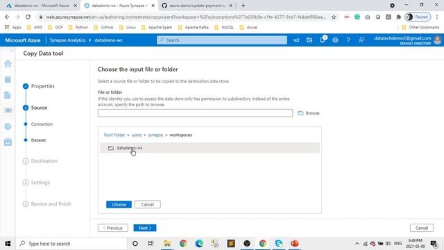Click Cancel in the folder browser panel
Screen dimensions: 444x250
coord(148,204)
